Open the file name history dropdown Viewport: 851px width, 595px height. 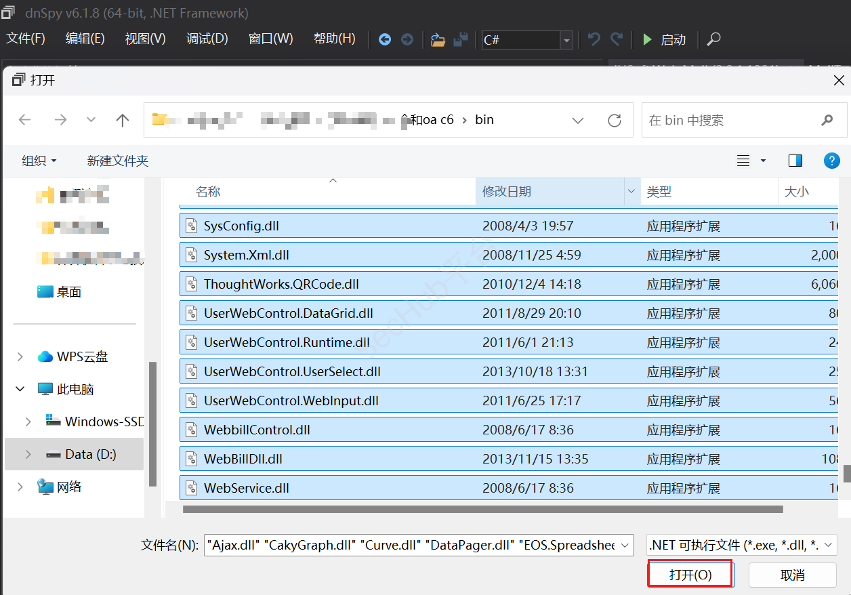[625, 545]
